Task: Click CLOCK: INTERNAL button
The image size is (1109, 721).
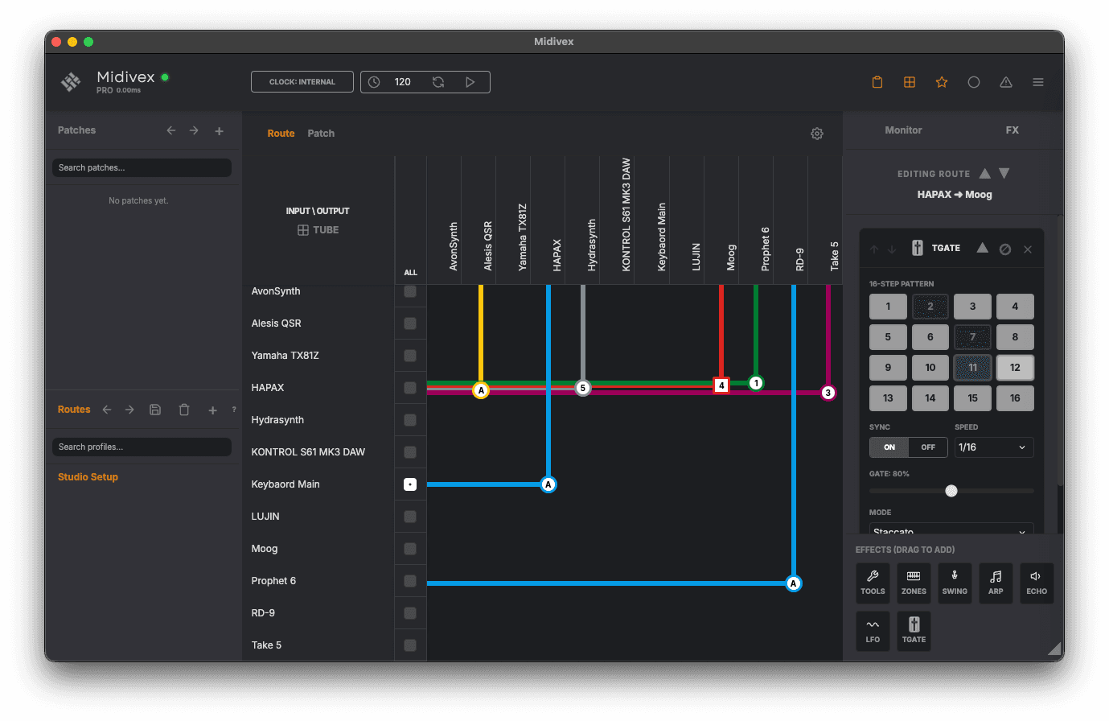Action: pos(302,81)
